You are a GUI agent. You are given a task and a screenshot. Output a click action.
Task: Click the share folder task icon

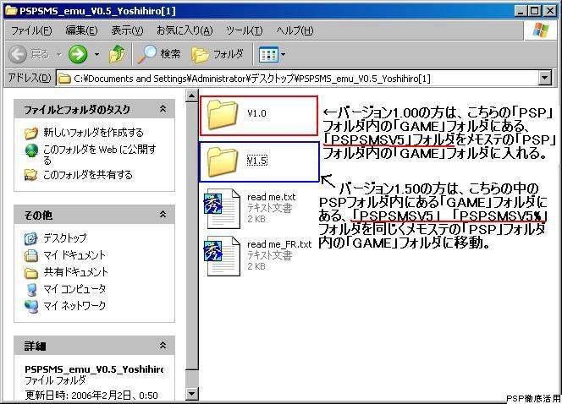tap(31, 175)
